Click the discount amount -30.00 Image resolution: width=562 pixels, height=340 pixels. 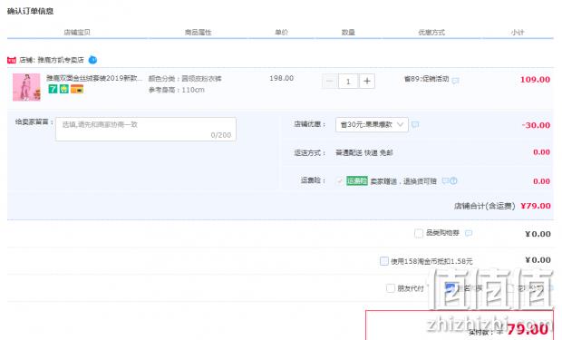(x=536, y=125)
